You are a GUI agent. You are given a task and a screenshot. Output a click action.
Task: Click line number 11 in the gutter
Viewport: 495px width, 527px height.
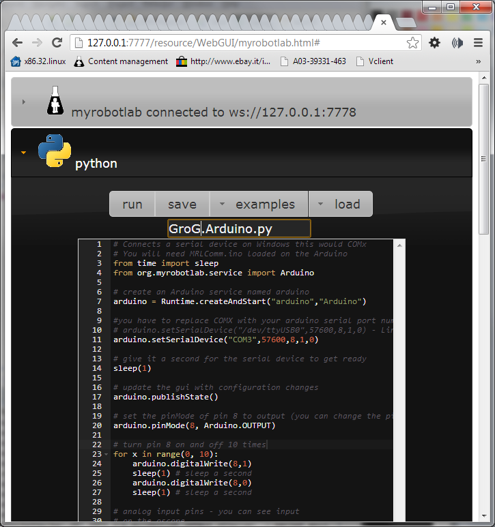click(x=96, y=340)
